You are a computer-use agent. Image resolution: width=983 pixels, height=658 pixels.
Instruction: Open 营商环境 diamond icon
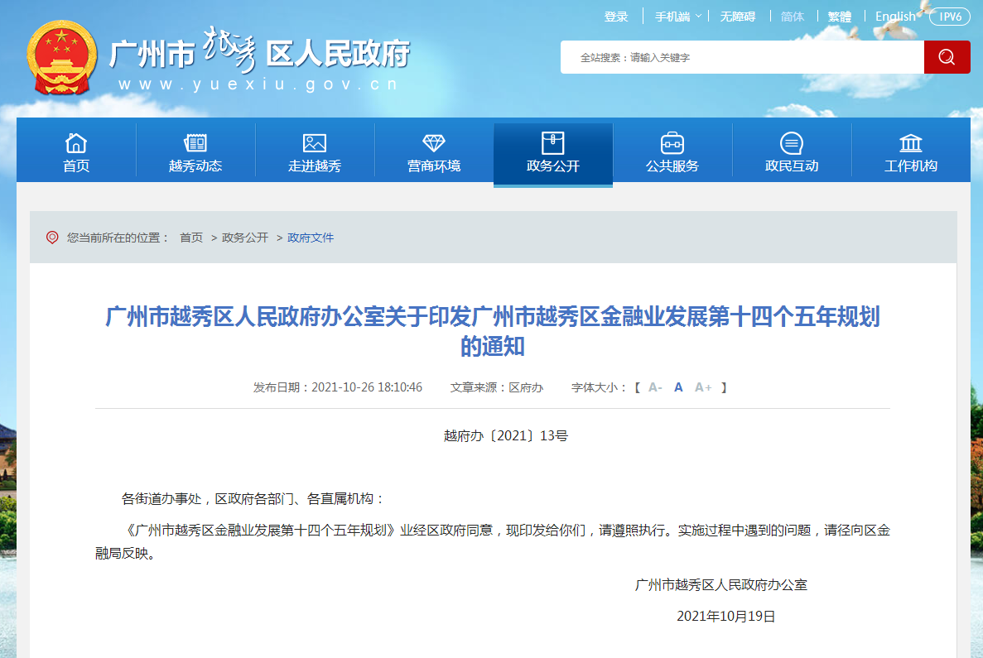[x=434, y=143]
